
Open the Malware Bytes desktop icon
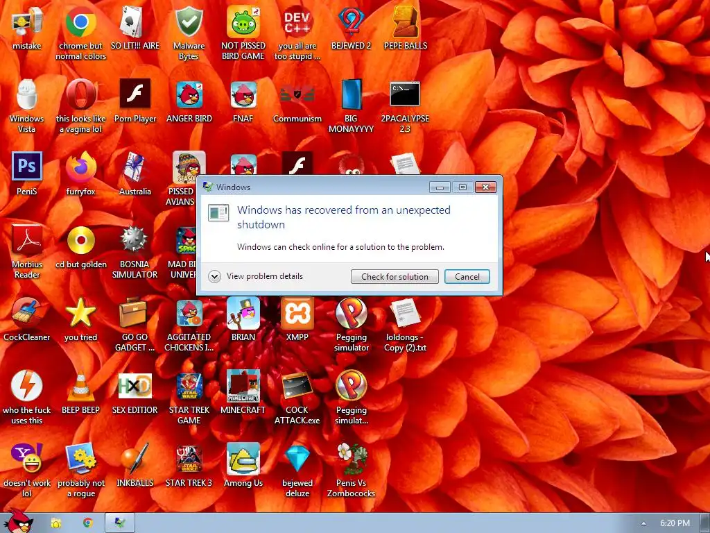(x=189, y=22)
